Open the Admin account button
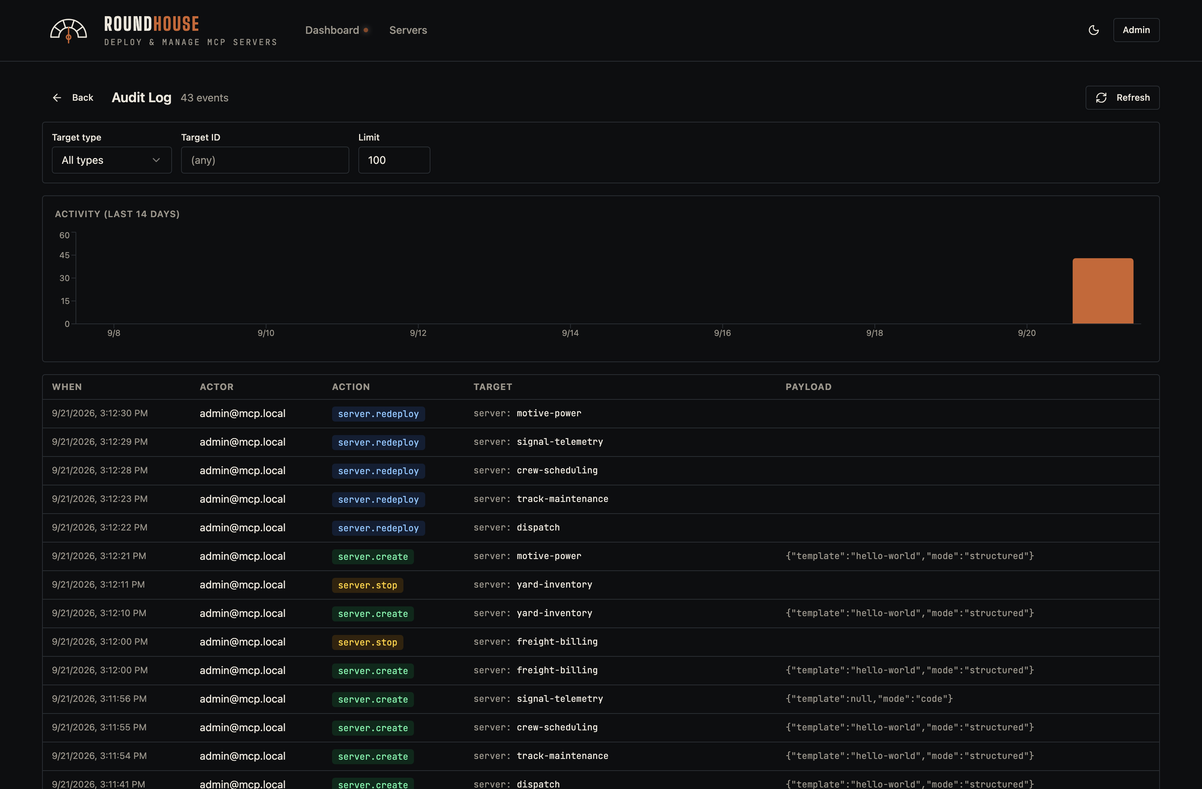1202x789 pixels. (1136, 30)
